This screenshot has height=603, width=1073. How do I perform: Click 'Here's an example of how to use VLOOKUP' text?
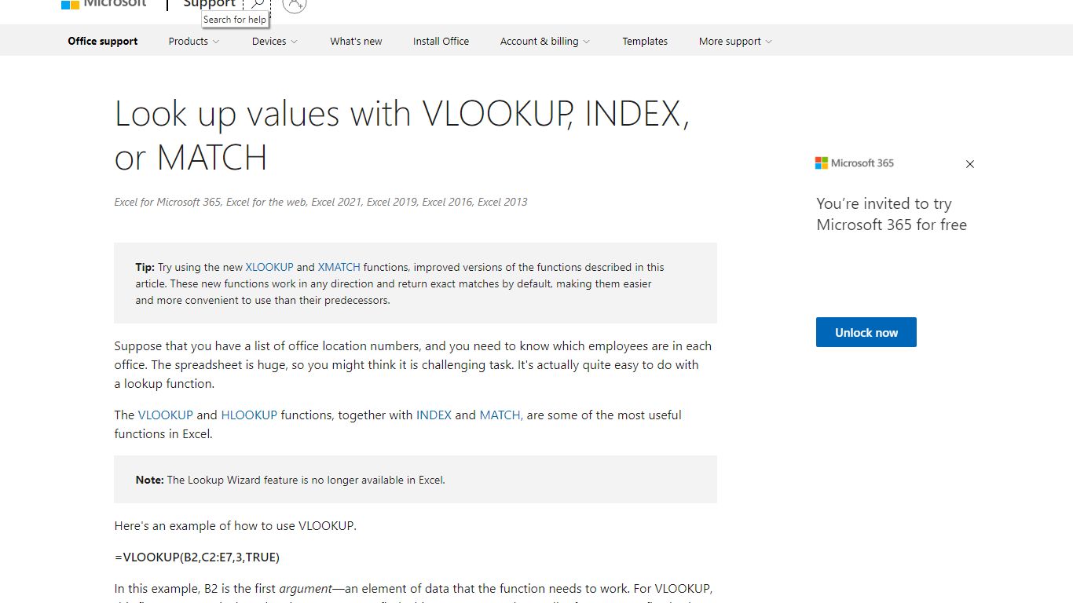click(236, 525)
